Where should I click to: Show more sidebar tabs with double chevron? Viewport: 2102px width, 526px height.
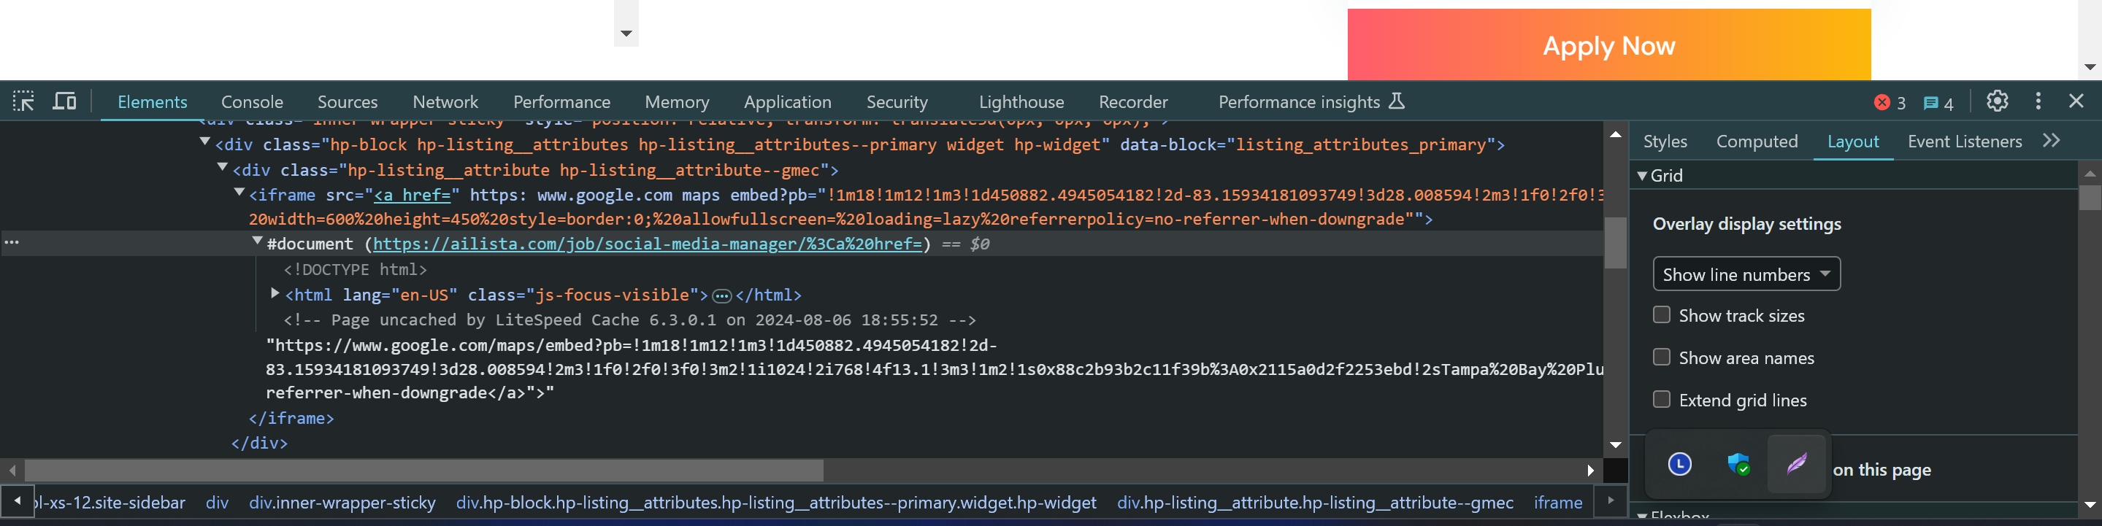point(2052,141)
